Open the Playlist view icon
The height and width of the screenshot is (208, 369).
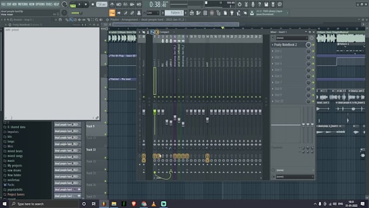(x=192, y=13)
